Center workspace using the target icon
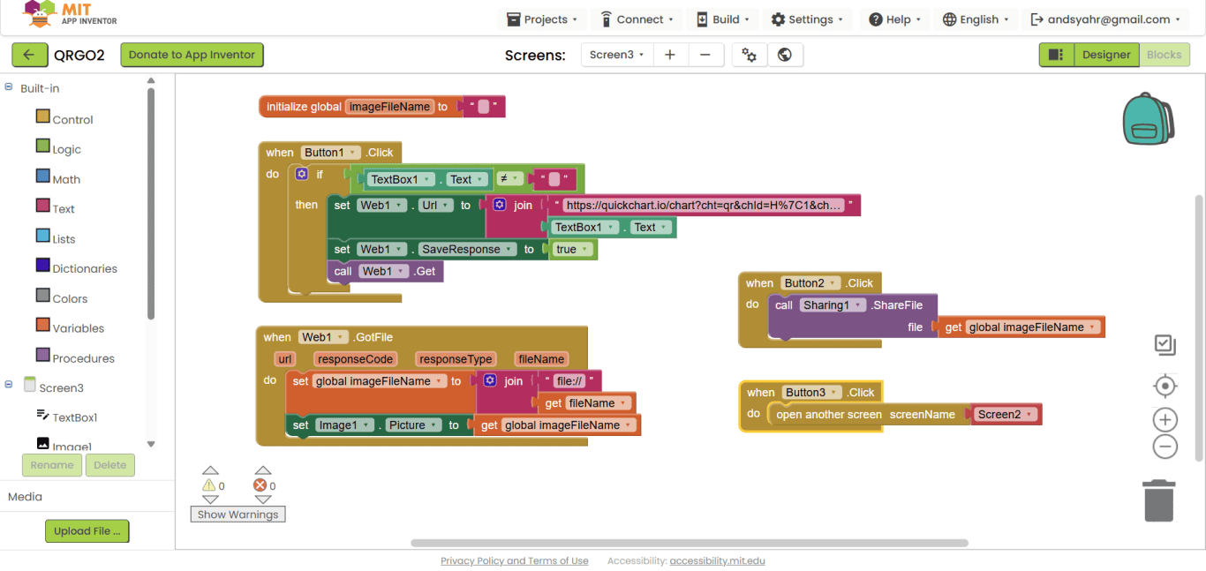This screenshot has width=1206, height=571. point(1165,387)
